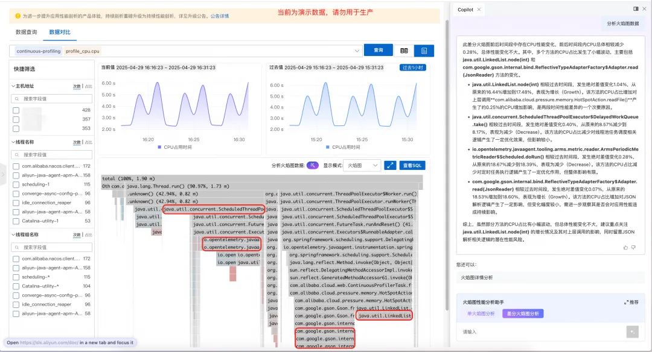Click CPU占用时间 legend in current chart
This screenshot has width=652, height=352.
click(x=174, y=147)
